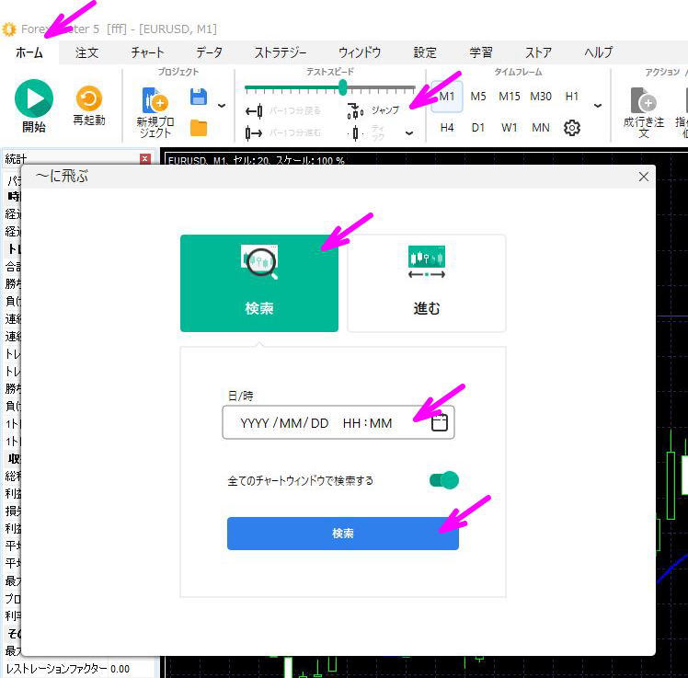Click the one bar forward icon
This screenshot has height=678, width=688.
(255, 132)
